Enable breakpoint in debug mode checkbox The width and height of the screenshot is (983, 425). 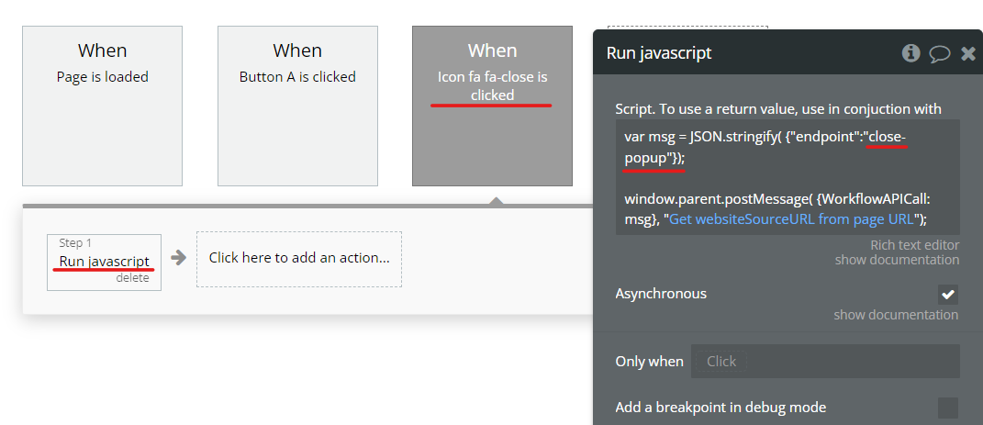tap(948, 408)
